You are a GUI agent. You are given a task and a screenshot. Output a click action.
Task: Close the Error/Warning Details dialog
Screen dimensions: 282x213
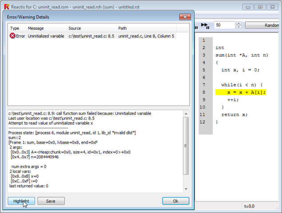point(184,17)
